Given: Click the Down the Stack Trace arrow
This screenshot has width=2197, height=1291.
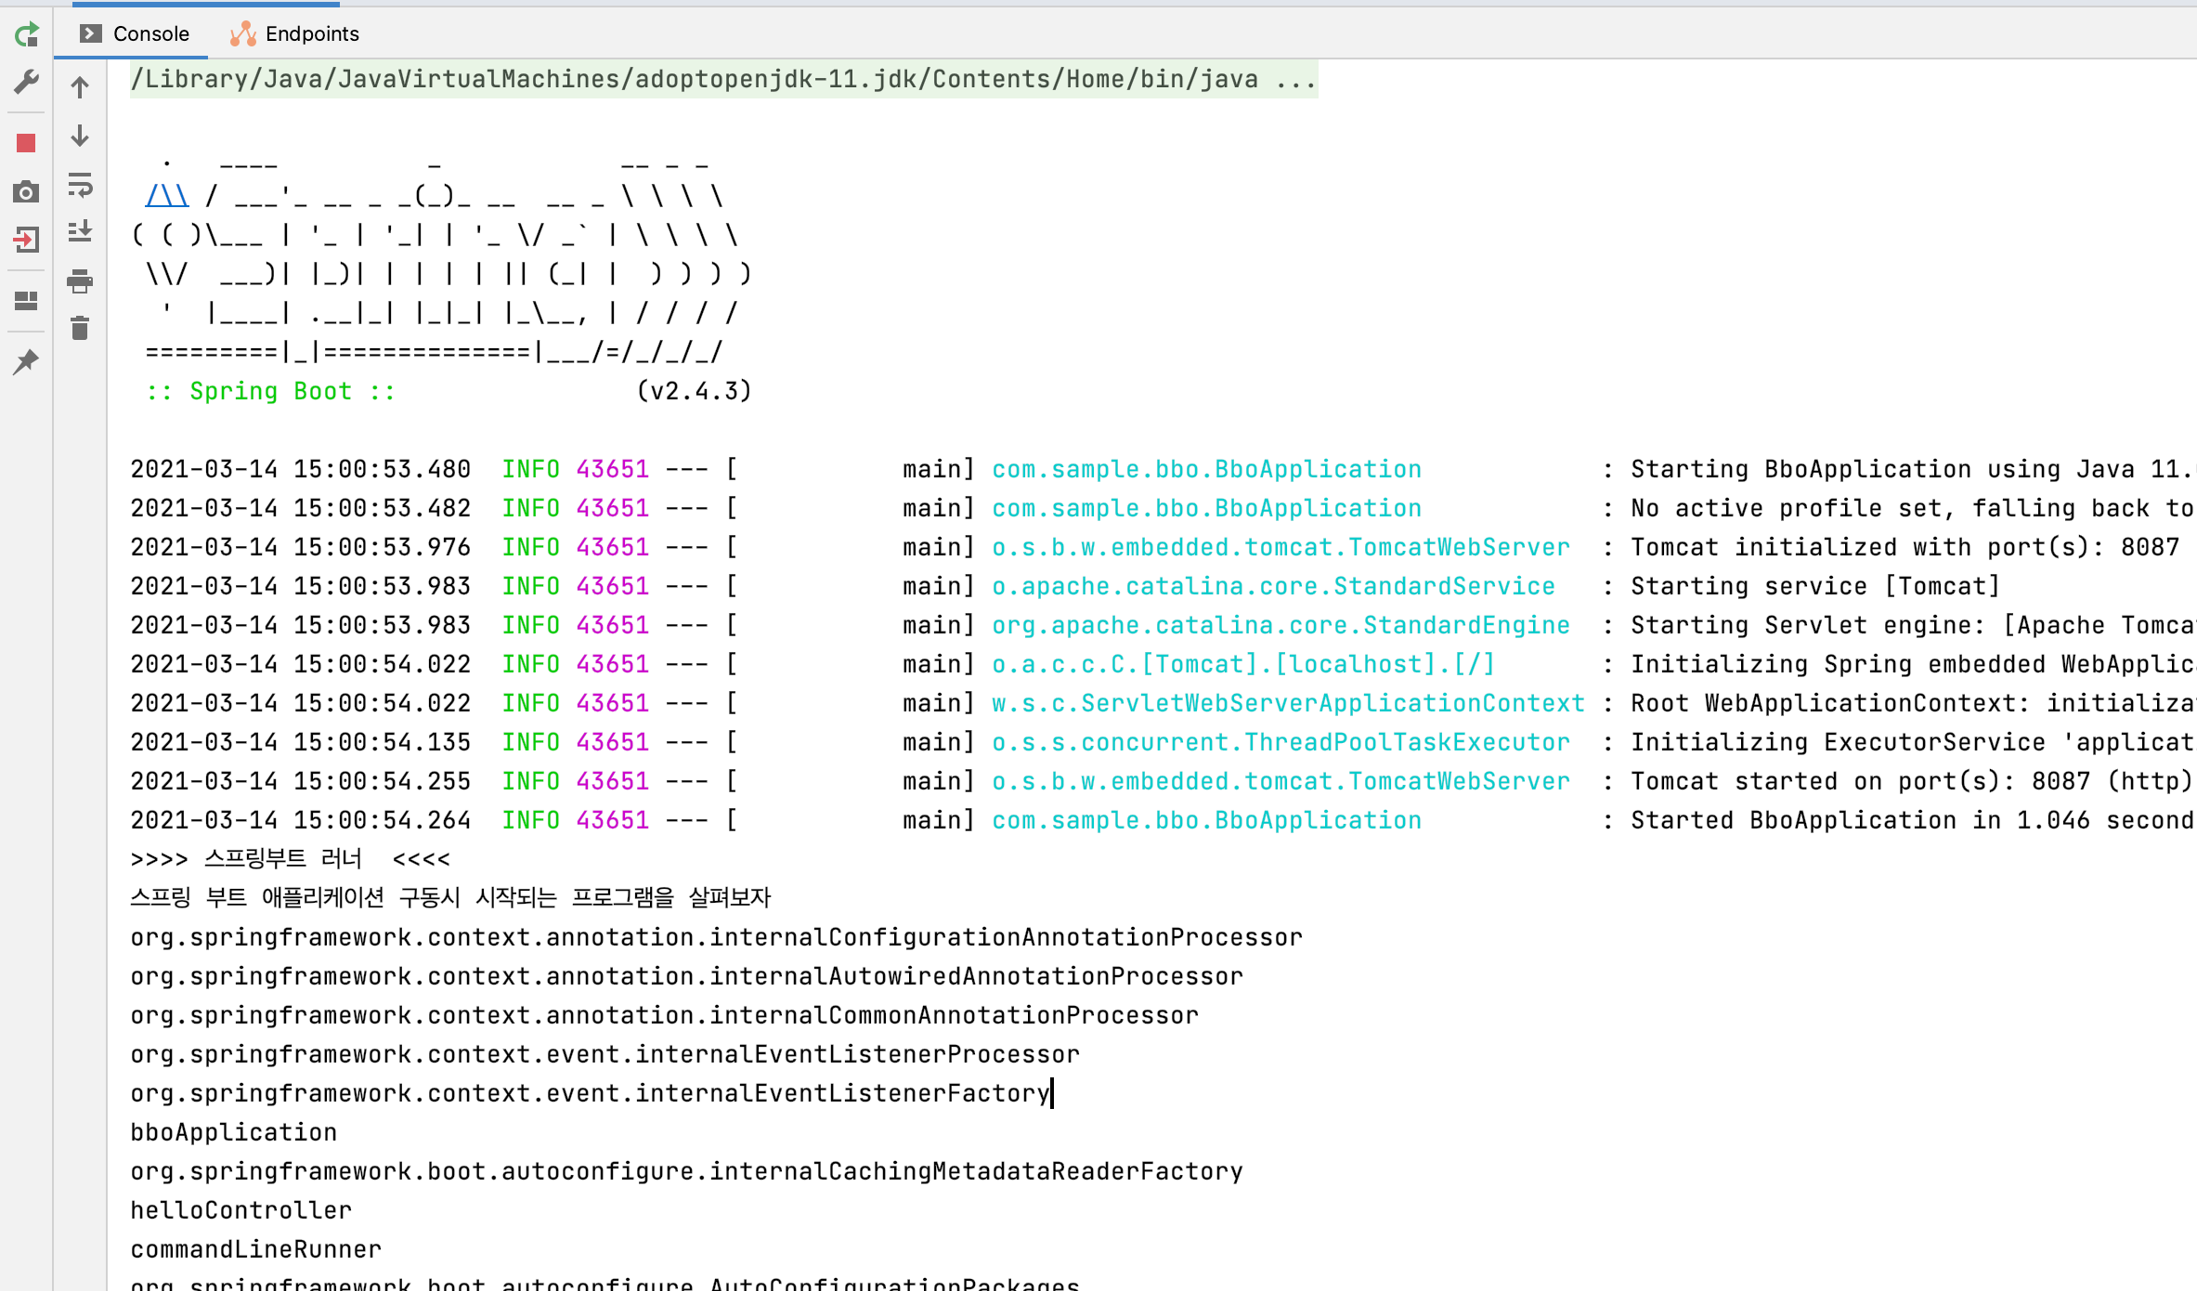Looking at the screenshot, I should [x=80, y=137].
